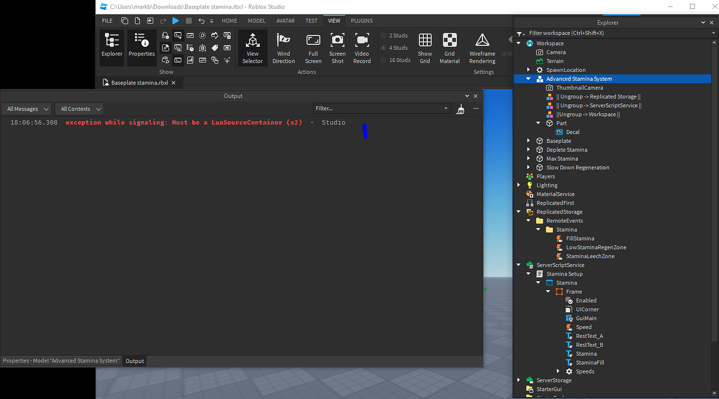The height and width of the screenshot is (399, 719).
Task: Click the red exception error message
Action: (x=184, y=122)
